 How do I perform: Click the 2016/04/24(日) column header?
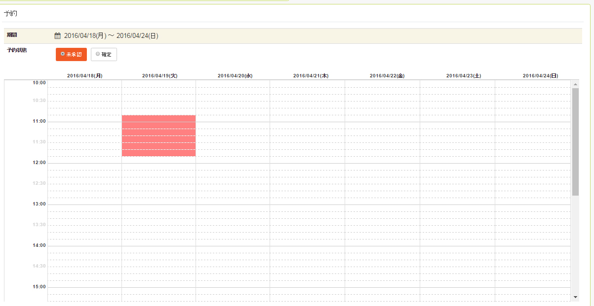[x=540, y=76]
